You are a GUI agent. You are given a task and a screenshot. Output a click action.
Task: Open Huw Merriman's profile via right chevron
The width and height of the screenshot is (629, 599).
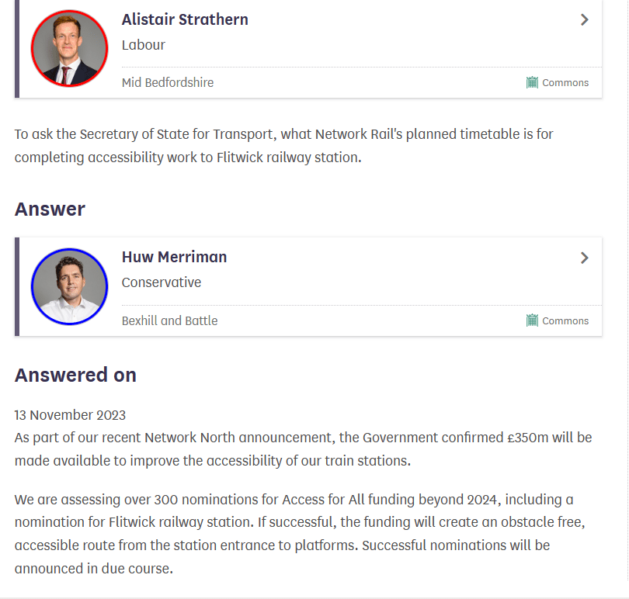585,258
